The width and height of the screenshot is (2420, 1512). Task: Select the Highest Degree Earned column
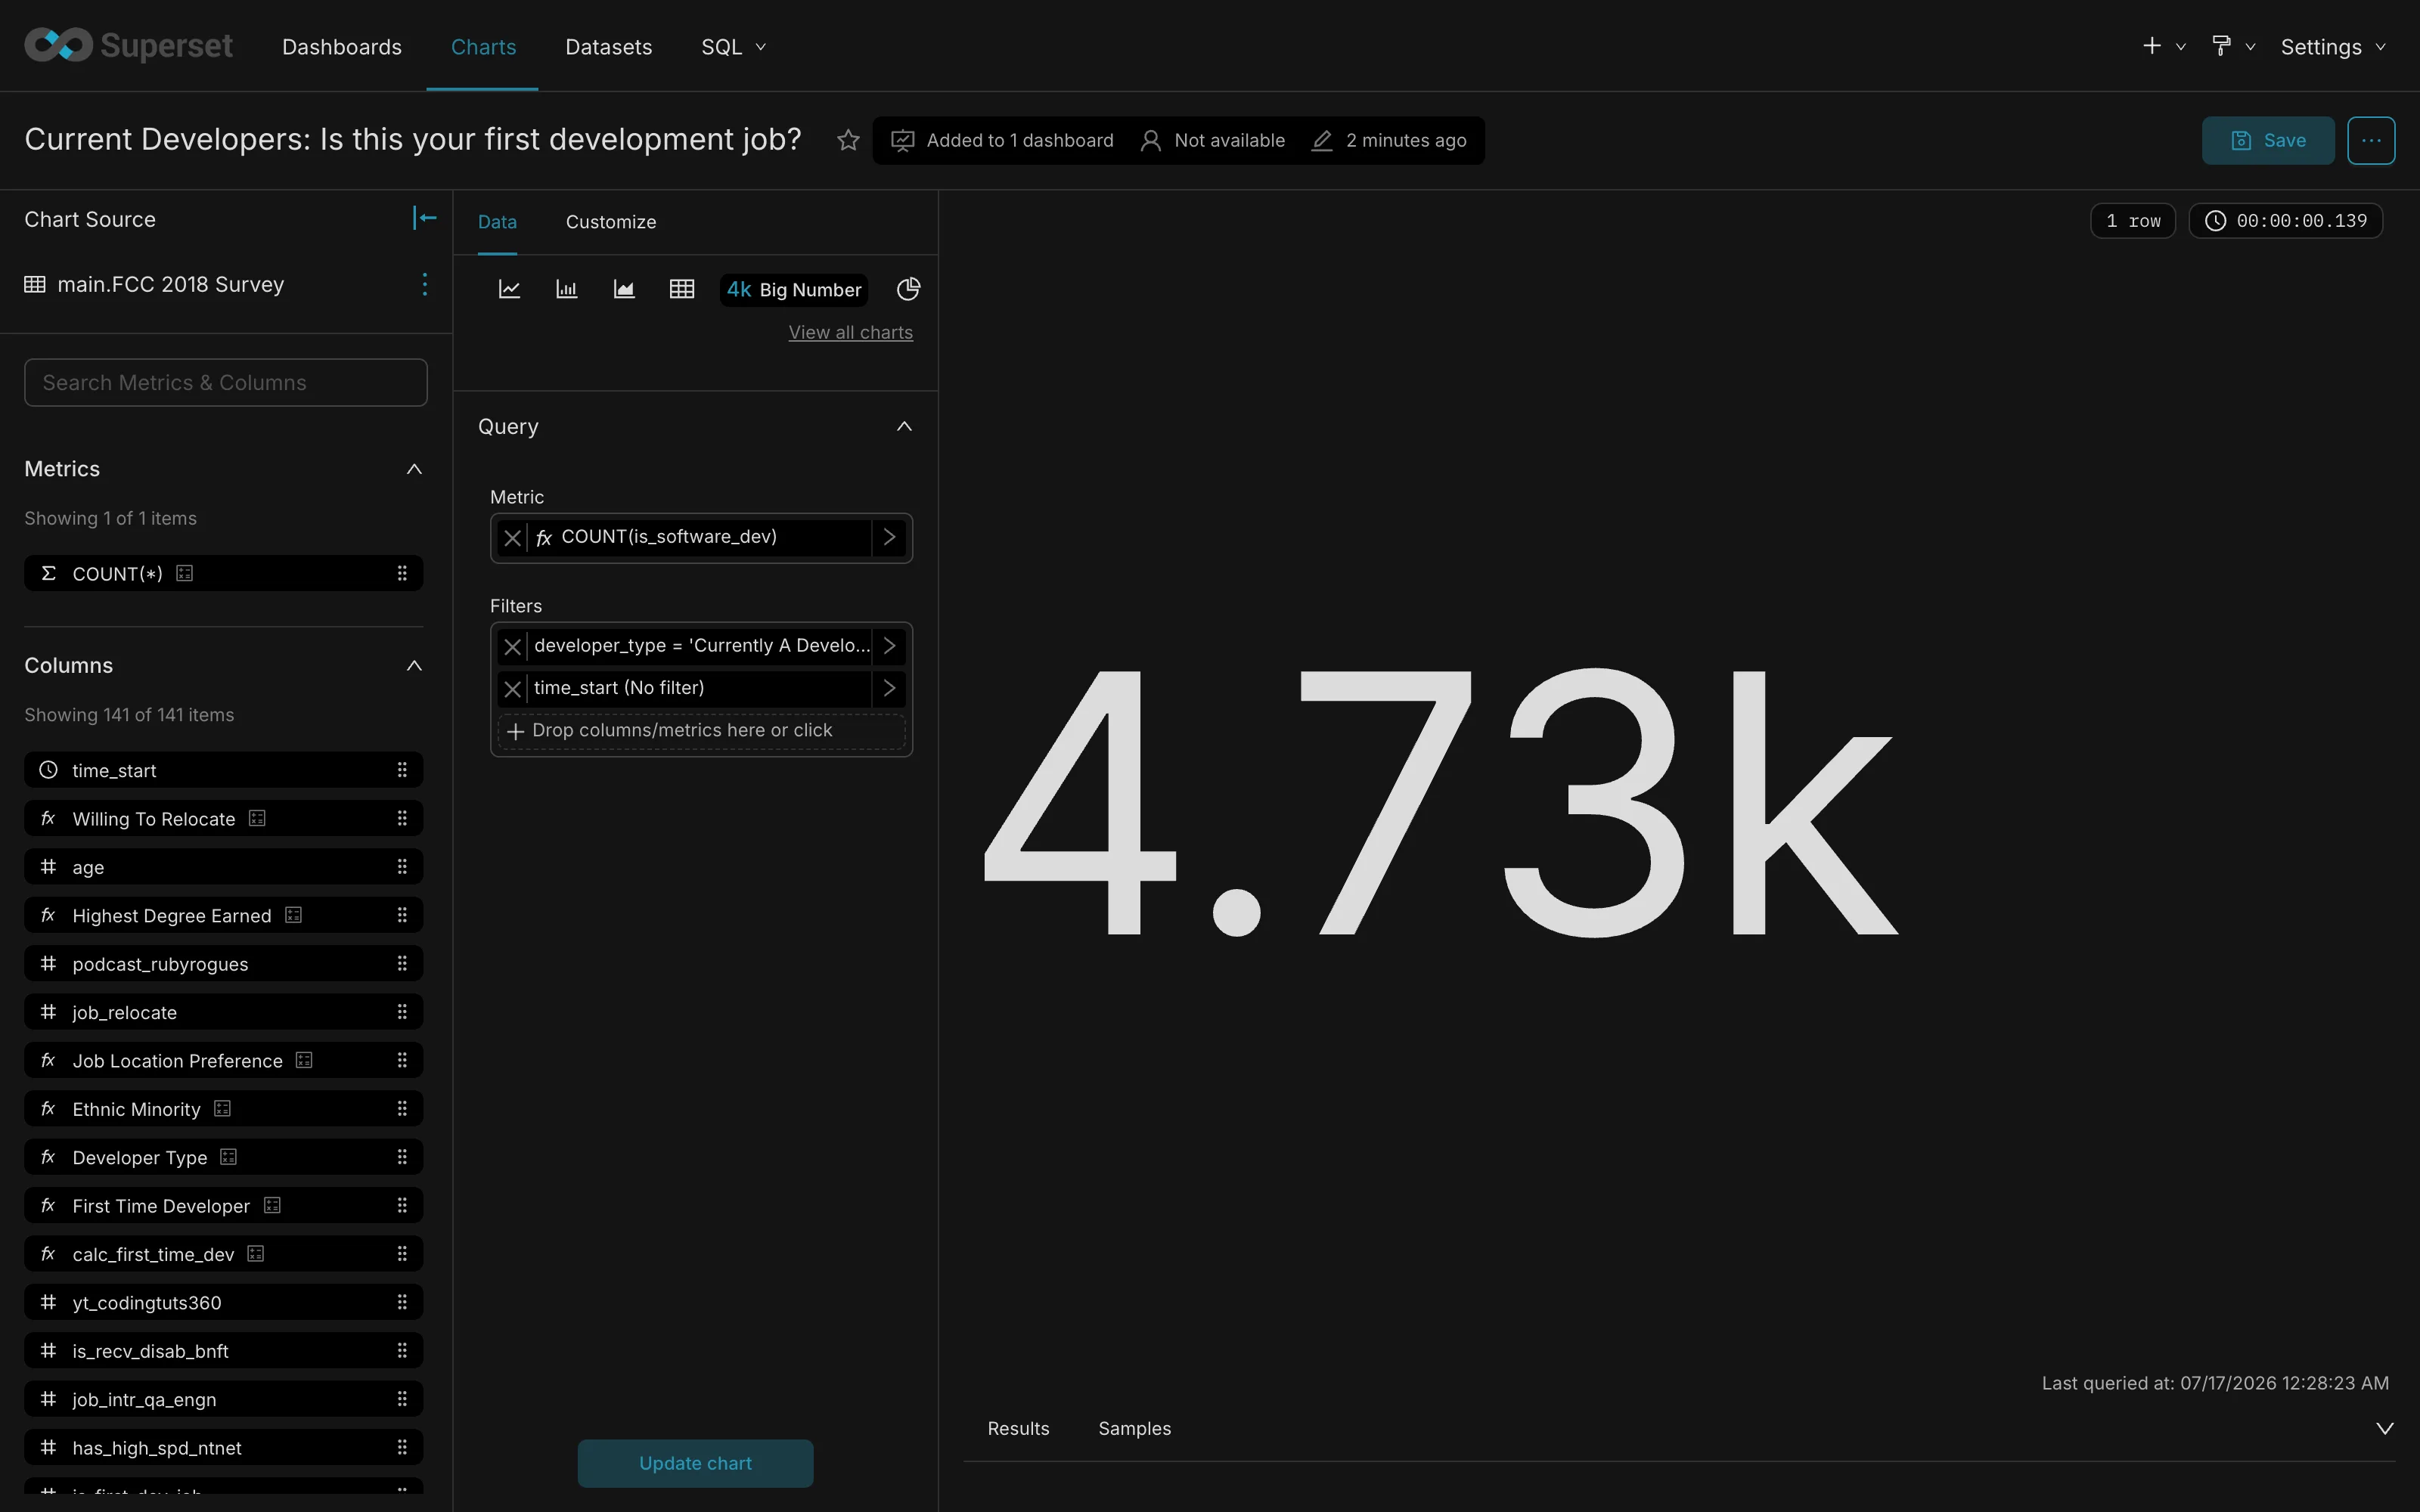coord(224,915)
